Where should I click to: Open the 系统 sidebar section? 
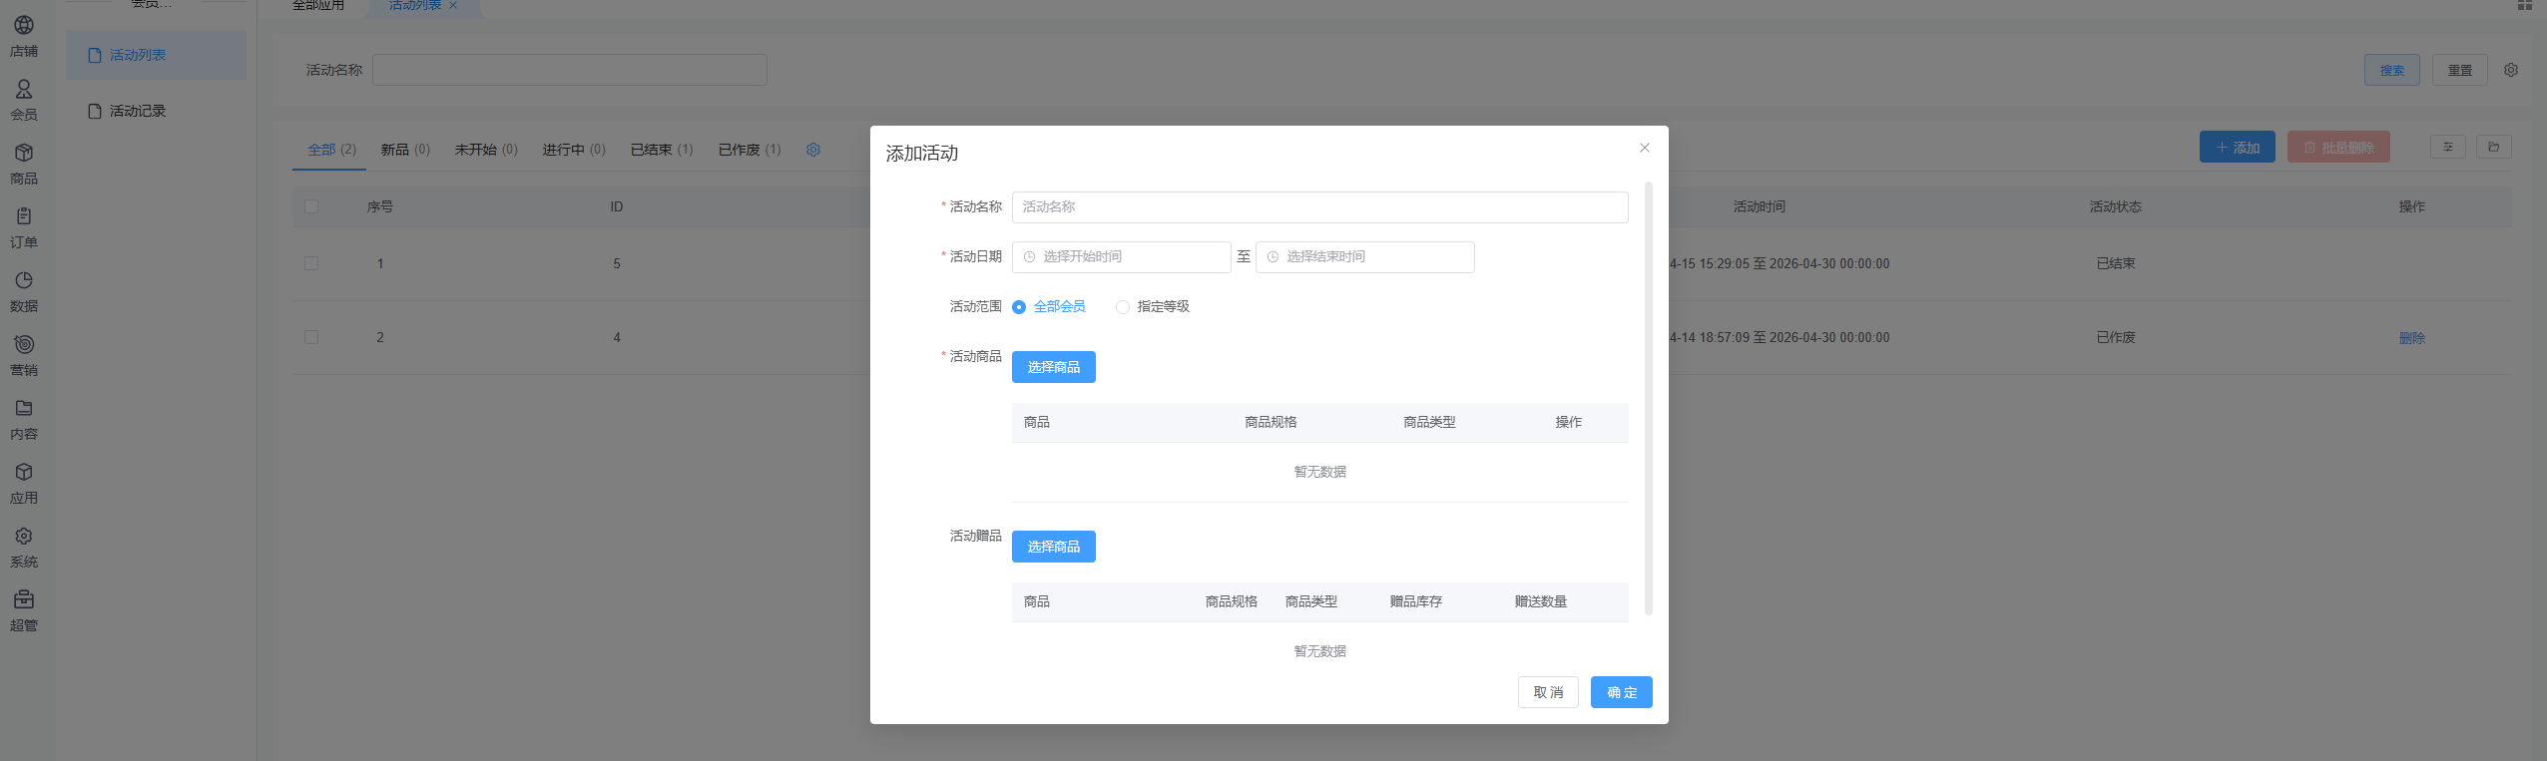pos(24,548)
